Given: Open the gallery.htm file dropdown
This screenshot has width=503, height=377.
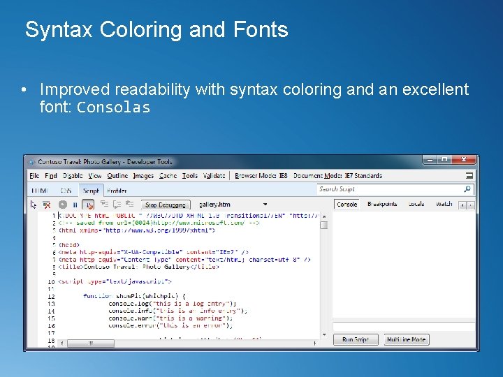Looking at the screenshot, I should [265, 204].
